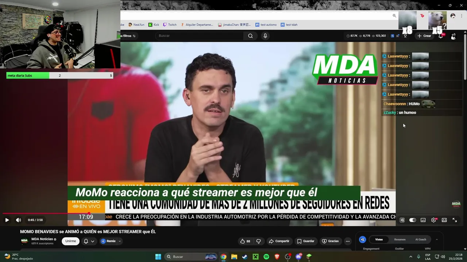This screenshot has height=262, width=467.
Task: Open Spotify from the taskbar
Action: coord(266,257)
